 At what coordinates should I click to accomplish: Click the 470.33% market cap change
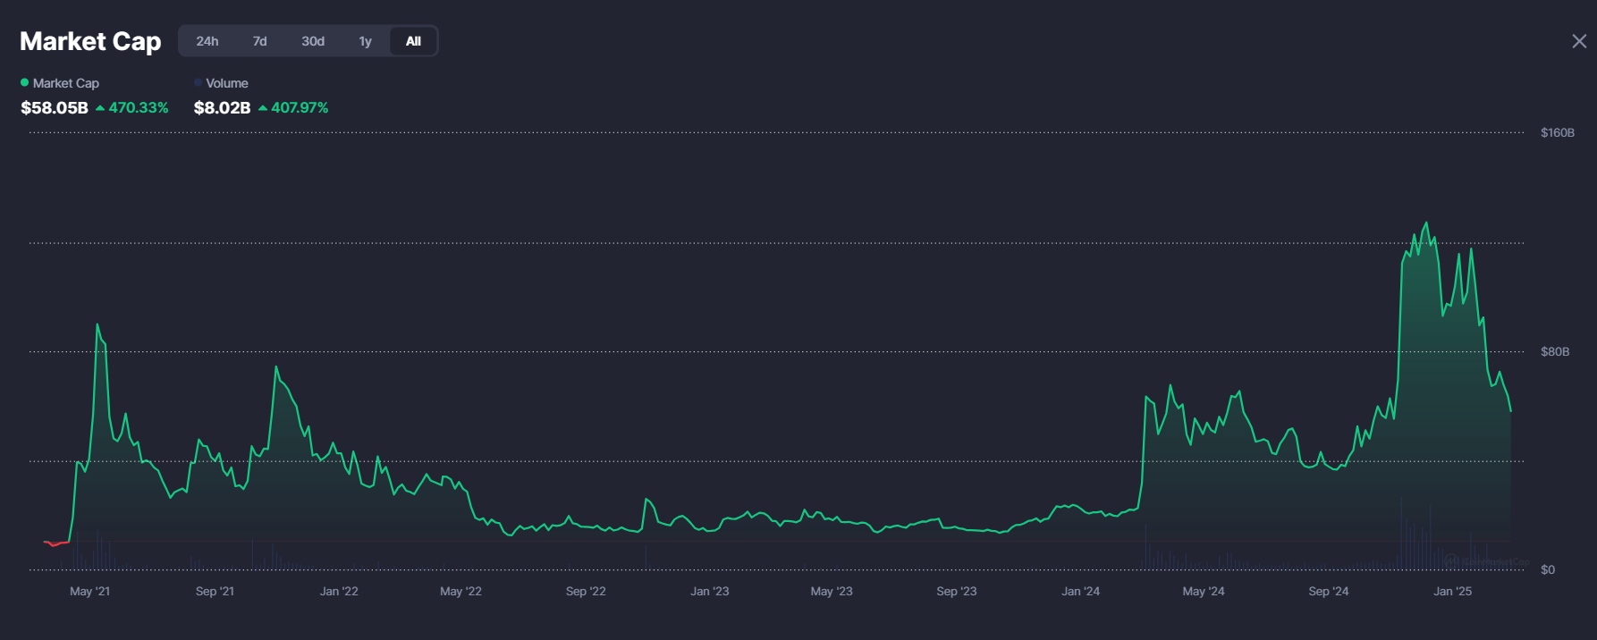click(132, 107)
